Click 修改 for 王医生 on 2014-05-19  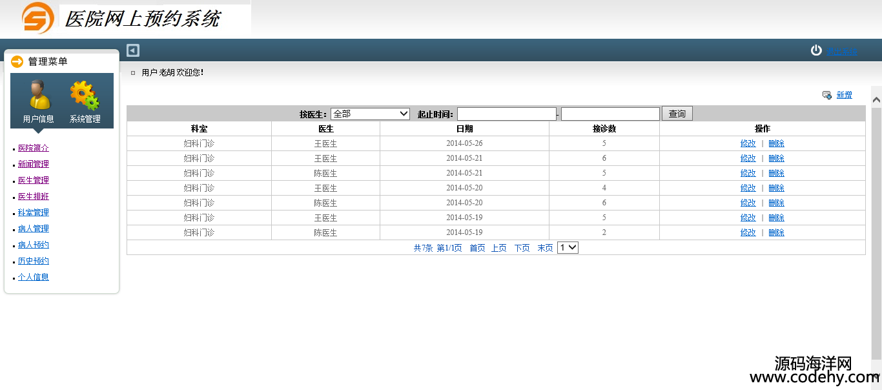[748, 218]
